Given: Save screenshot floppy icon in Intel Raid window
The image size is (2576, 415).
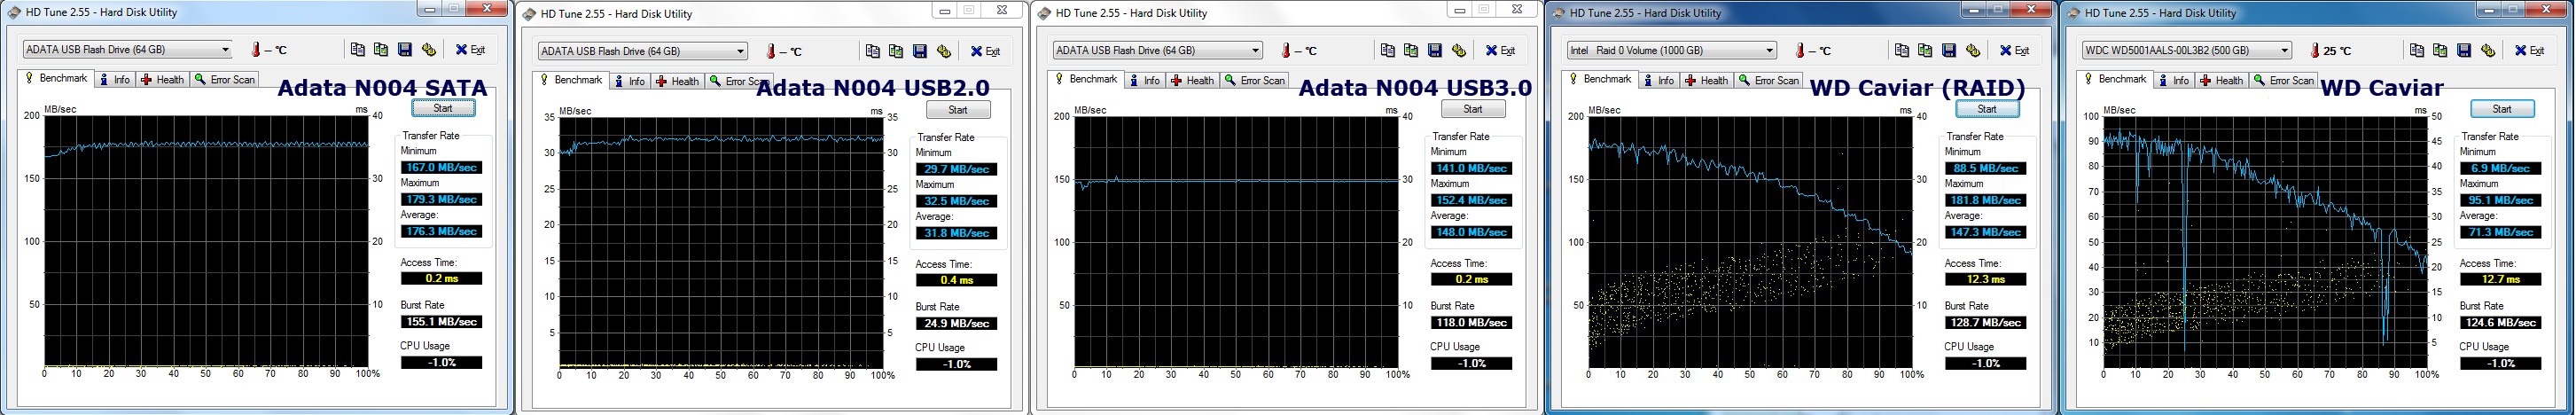Looking at the screenshot, I should pyautogui.click(x=1949, y=50).
